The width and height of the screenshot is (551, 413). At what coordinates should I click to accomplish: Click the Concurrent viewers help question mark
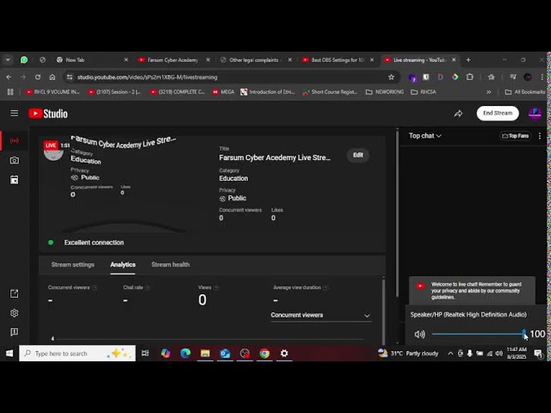pyautogui.click(x=95, y=287)
